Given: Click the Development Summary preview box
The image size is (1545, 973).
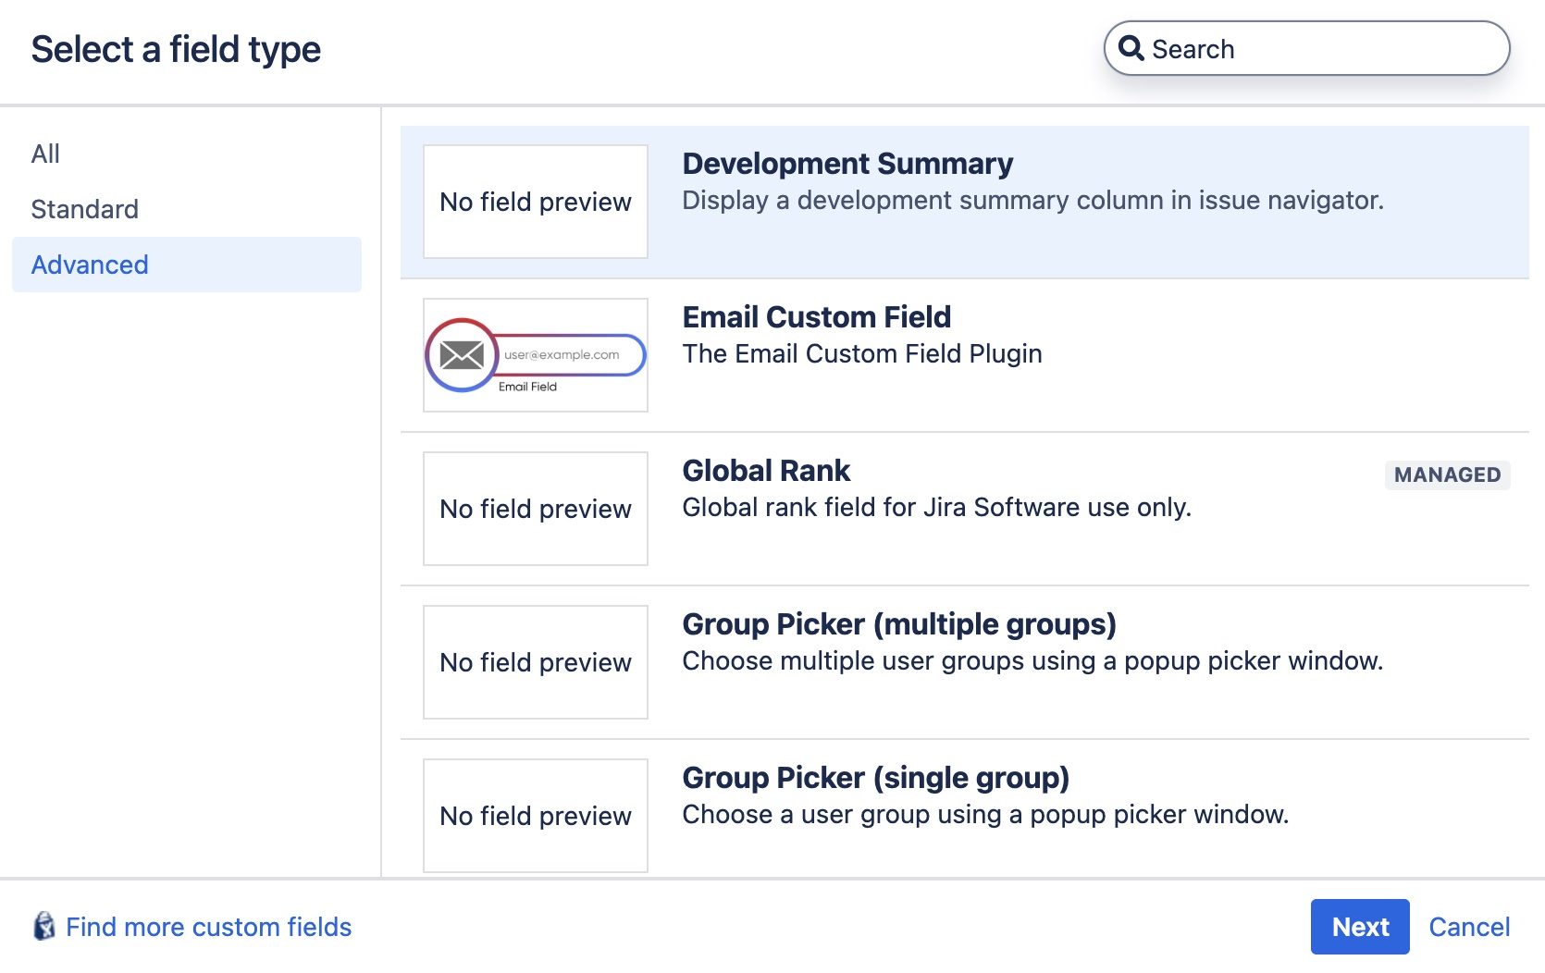Looking at the screenshot, I should (x=536, y=202).
